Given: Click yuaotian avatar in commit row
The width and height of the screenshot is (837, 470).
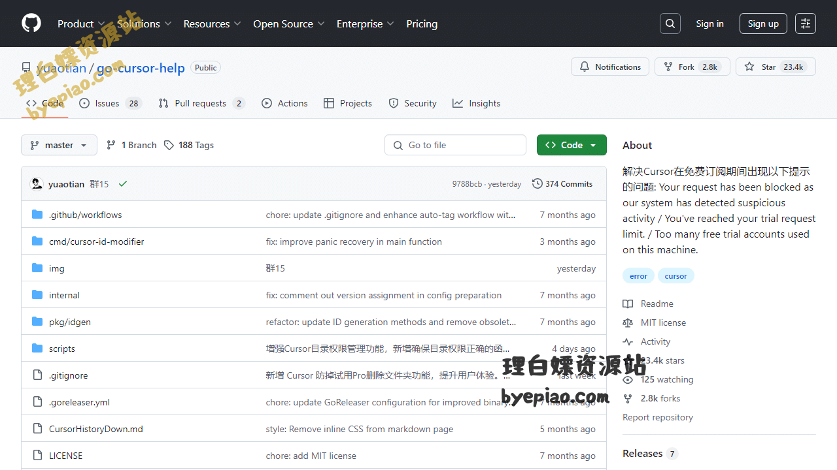Looking at the screenshot, I should tap(37, 184).
